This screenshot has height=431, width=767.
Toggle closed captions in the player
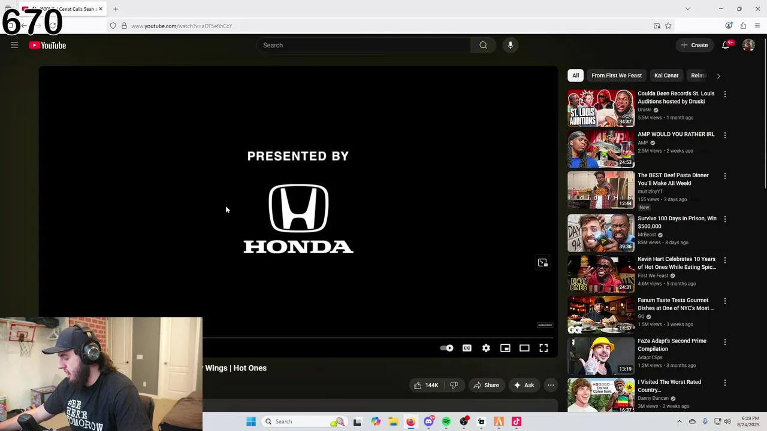click(467, 348)
